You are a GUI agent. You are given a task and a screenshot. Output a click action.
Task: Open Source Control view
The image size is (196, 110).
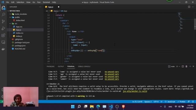click(3, 21)
